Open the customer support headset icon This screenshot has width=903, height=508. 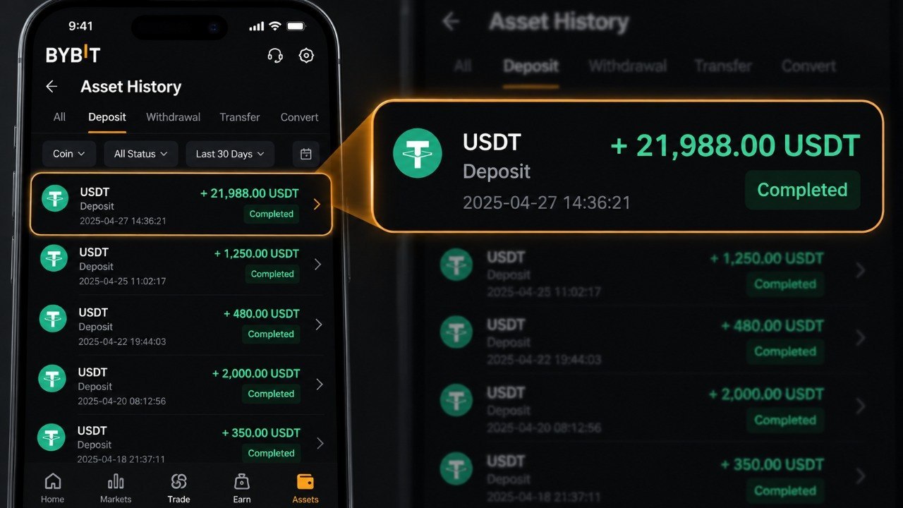click(275, 56)
